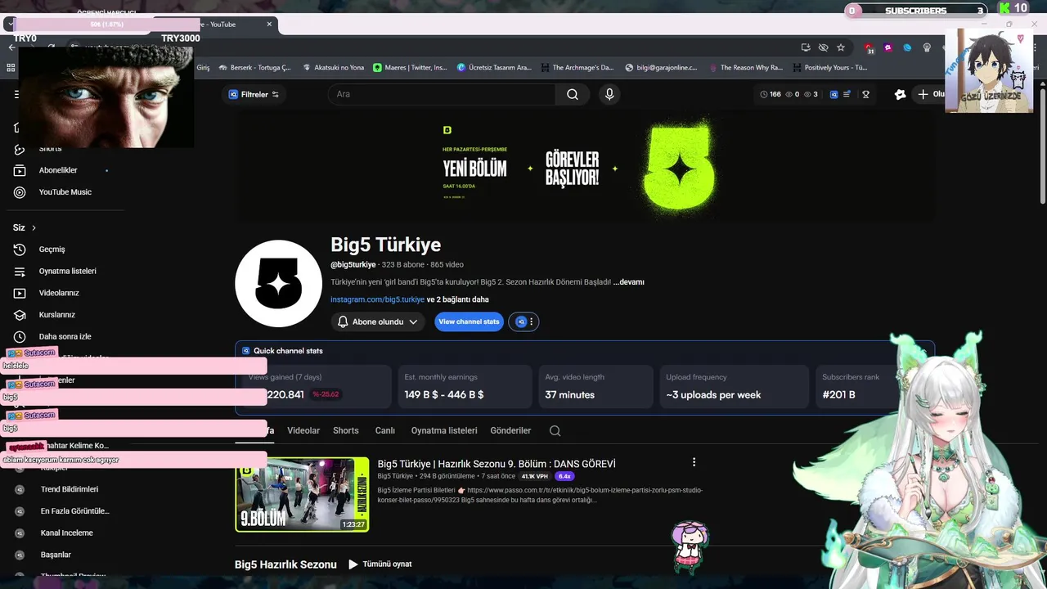The height and width of the screenshot is (589, 1047).
Task: Open the Abone olundu subscription dropdown
Action: click(x=378, y=321)
